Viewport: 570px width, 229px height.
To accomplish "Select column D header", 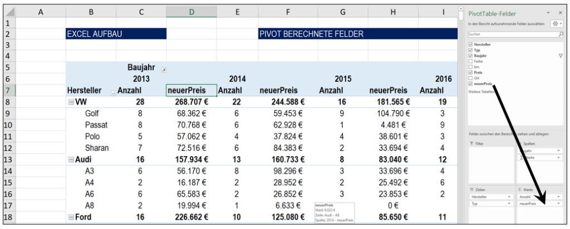I will click(x=191, y=12).
